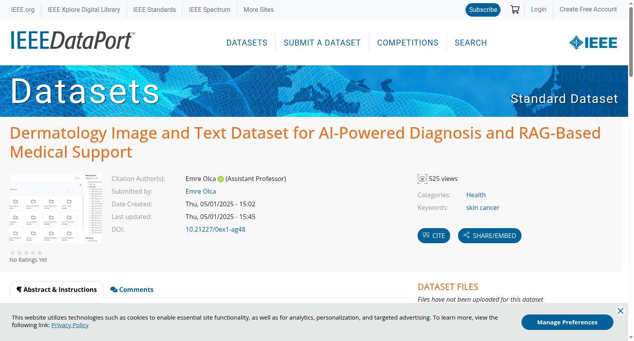Go to IEEE.org link

23,10
